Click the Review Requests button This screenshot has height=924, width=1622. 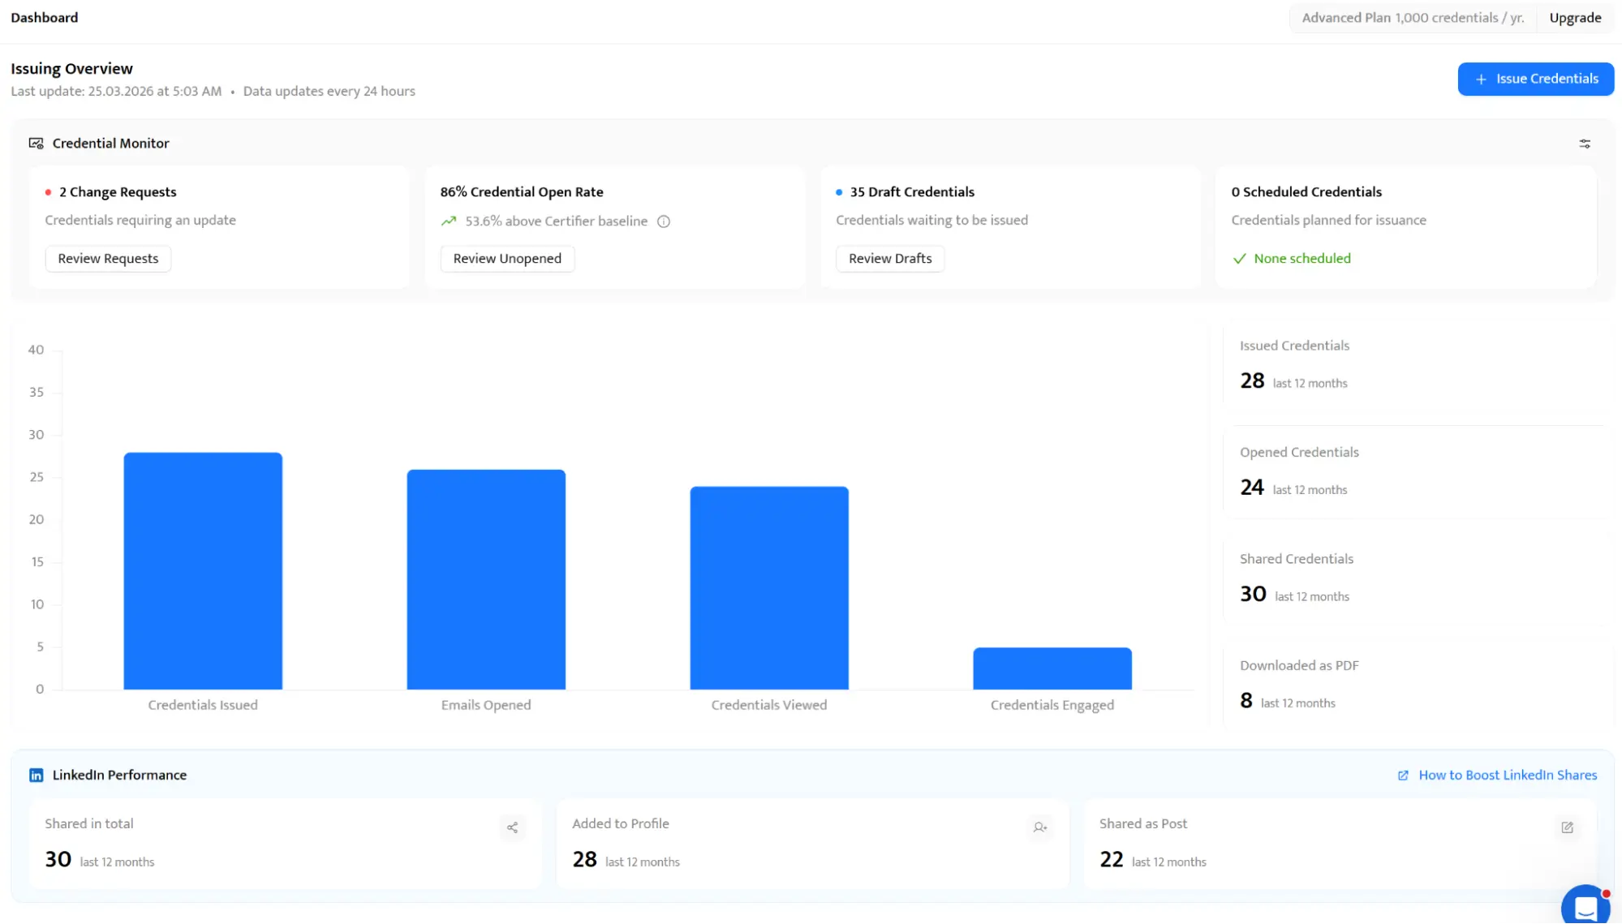[x=108, y=259]
